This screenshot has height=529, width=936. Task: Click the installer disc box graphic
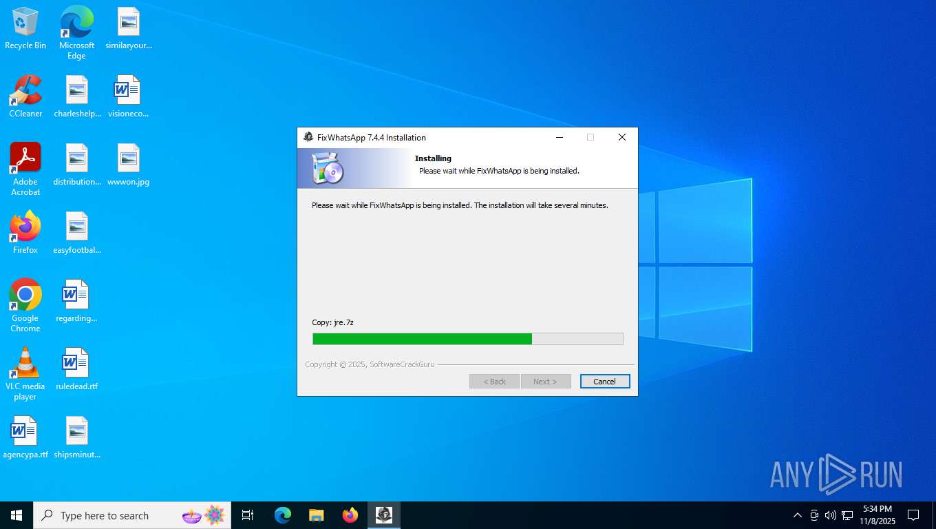pos(327,169)
